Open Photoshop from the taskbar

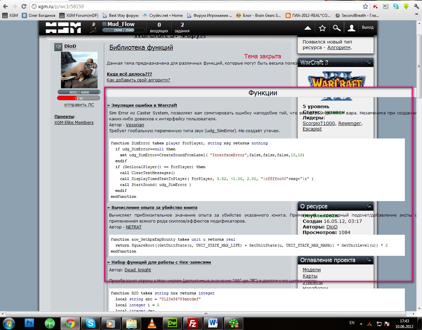coord(29,323)
